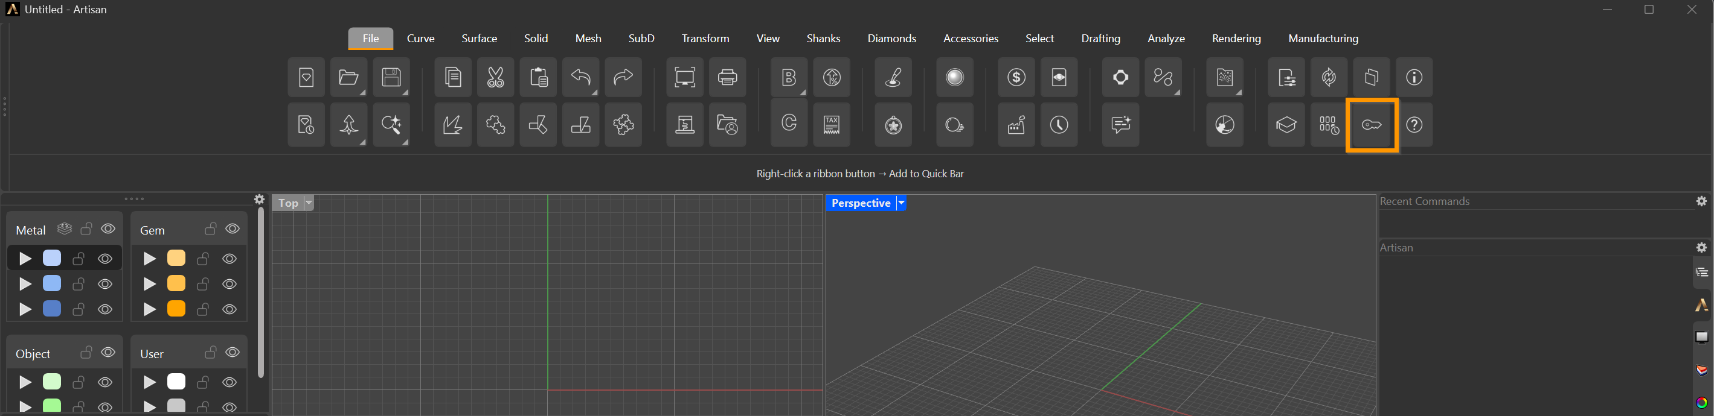The width and height of the screenshot is (1714, 416).
Task: Go to the Manufacturing ribbon tab
Action: tap(1323, 39)
